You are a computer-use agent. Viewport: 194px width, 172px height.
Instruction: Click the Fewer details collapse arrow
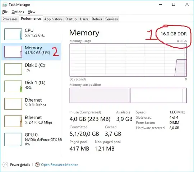[x=5, y=164]
